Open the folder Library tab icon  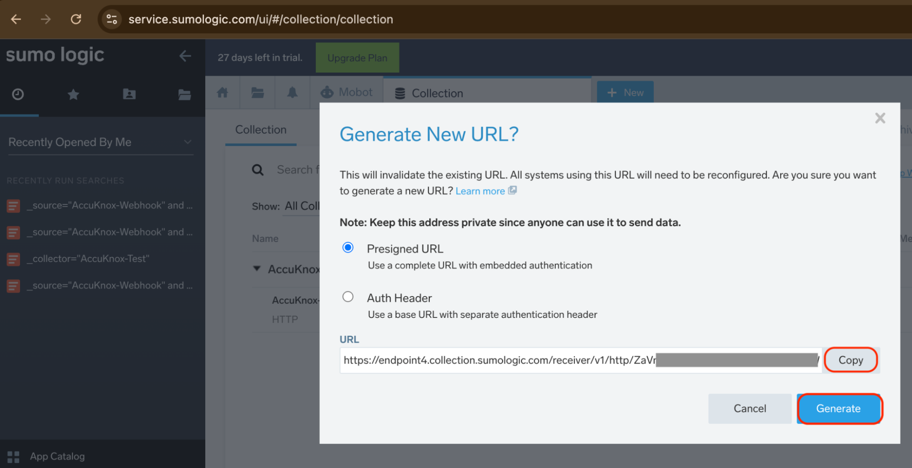[x=258, y=93]
